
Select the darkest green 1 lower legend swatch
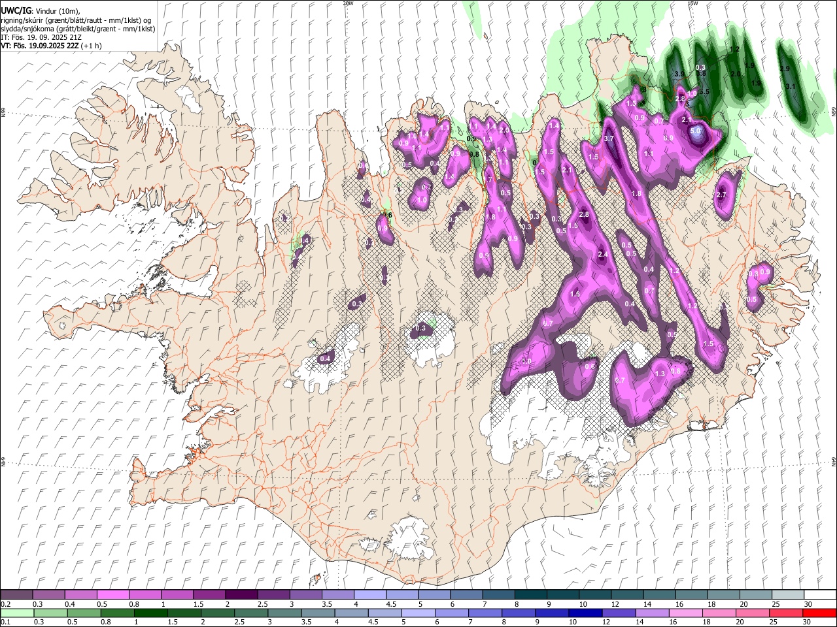click(x=151, y=613)
